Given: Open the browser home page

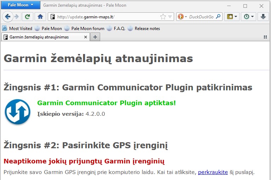Looking at the screenshot, I should click(40, 17).
